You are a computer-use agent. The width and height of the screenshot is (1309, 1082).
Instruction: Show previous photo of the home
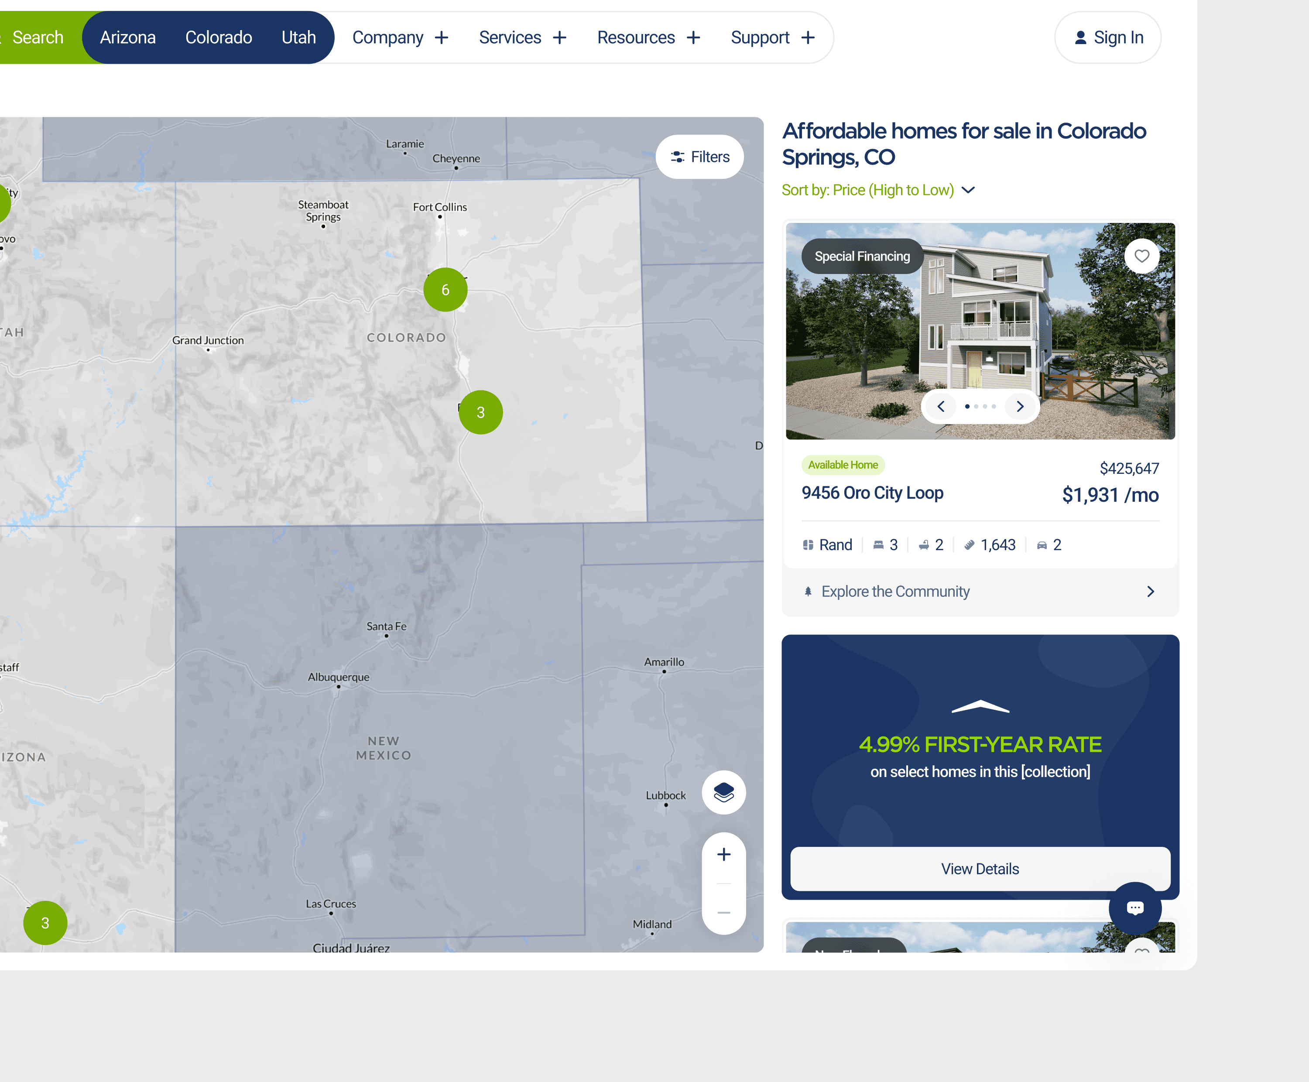[x=941, y=406]
